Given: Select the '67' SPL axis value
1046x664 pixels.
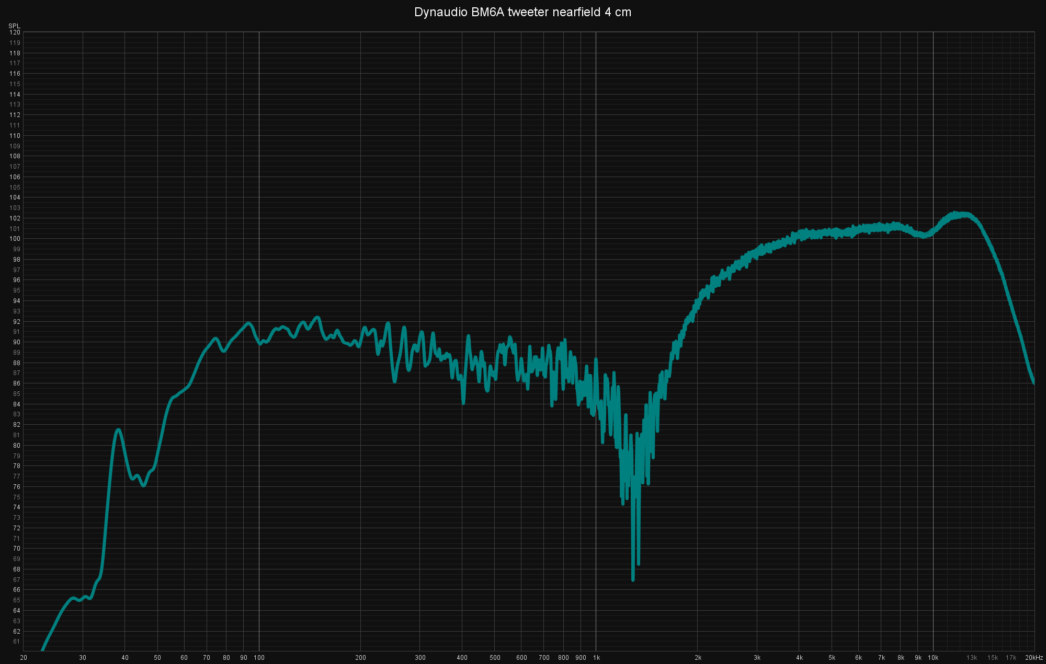Looking at the screenshot, I should tap(17, 580).
